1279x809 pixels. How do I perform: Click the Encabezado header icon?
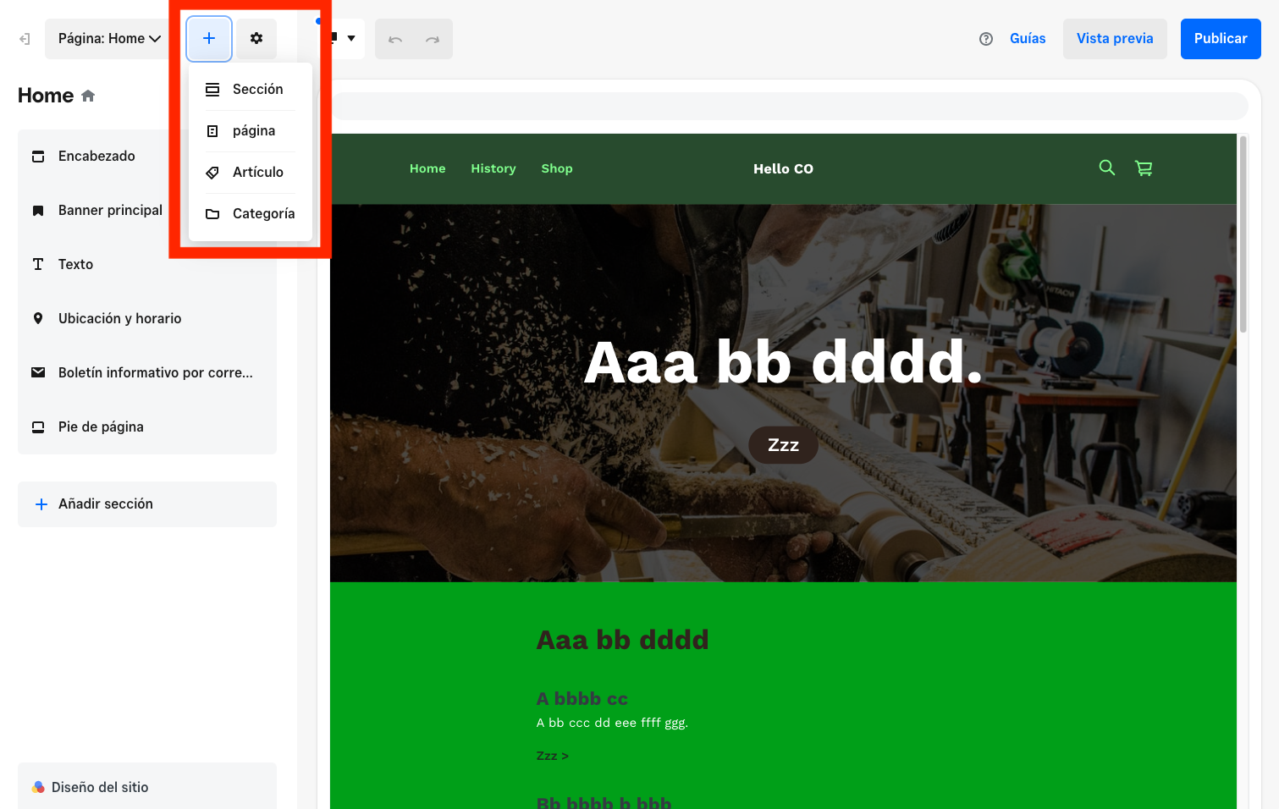click(38, 157)
